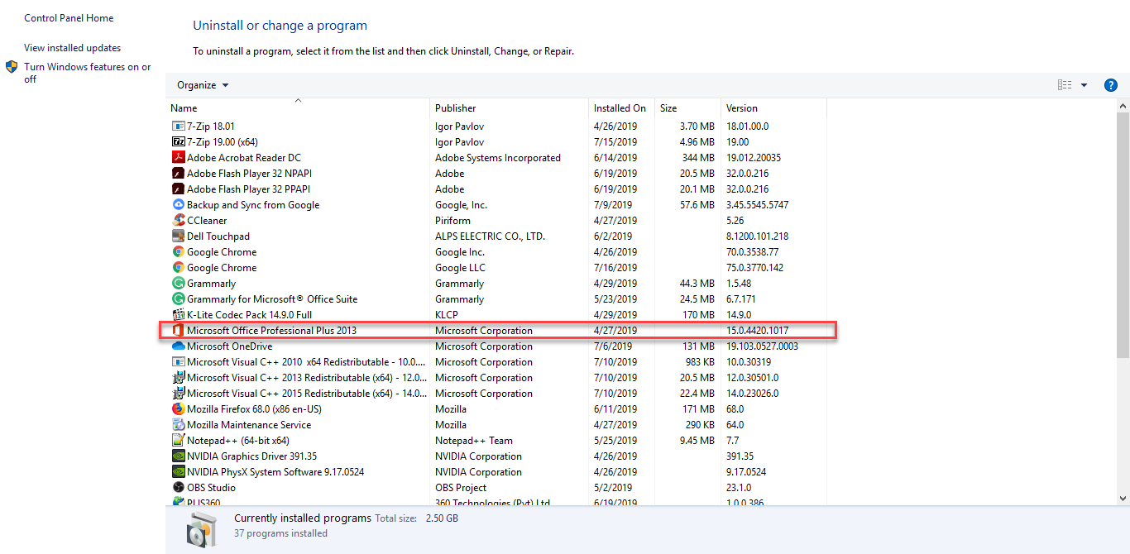The width and height of the screenshot is (1130, 554).
Task: Sort list by Publisher column header
Action: coord(509,108)
